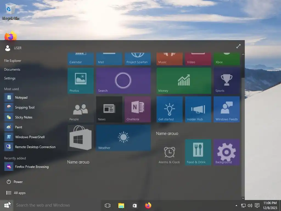Image resolution: width=281 pixels, height=211 pixels.
Task: Open Task View in the taskbar
Action: pos(108,206)
